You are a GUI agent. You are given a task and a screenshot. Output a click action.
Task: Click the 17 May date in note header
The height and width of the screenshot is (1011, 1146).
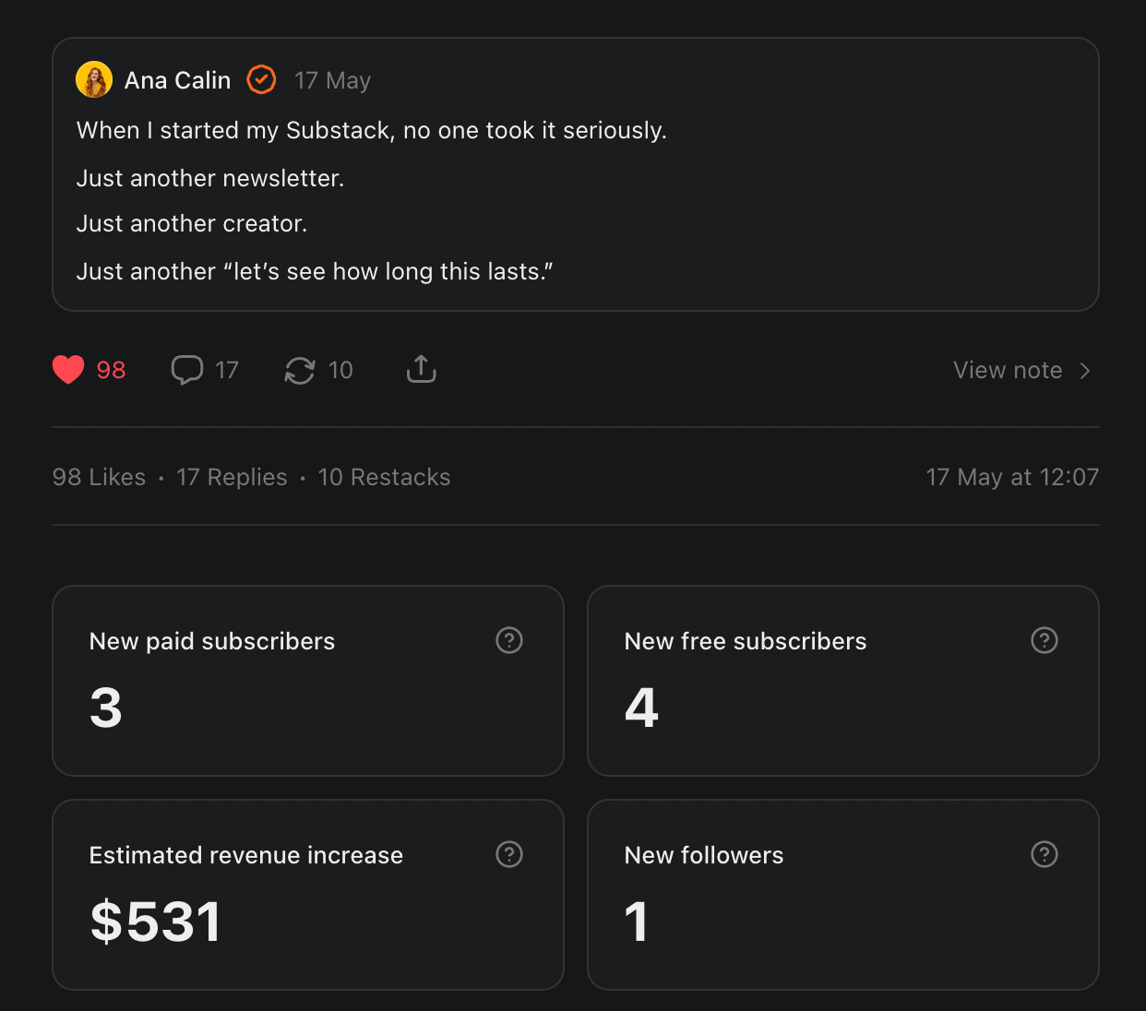(332, 81)
